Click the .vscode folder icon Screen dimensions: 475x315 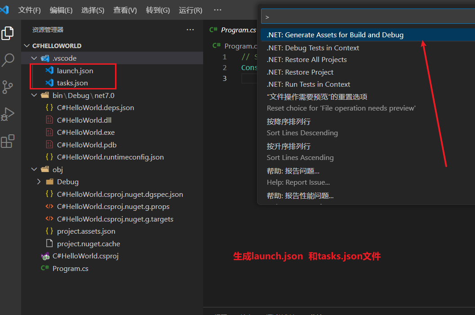point(45,58)
